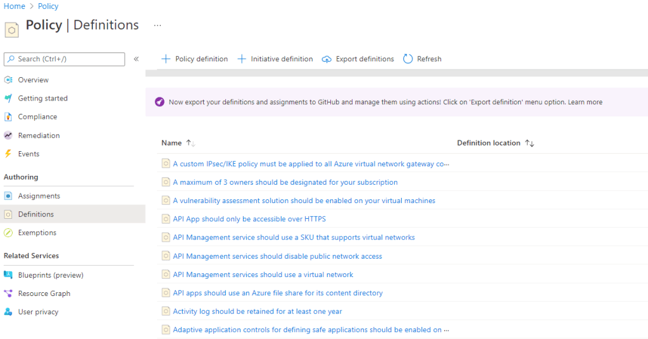Sort by Definition location column arrows
Viewport: 648px width, 339px height.
(x=530, y=144)
